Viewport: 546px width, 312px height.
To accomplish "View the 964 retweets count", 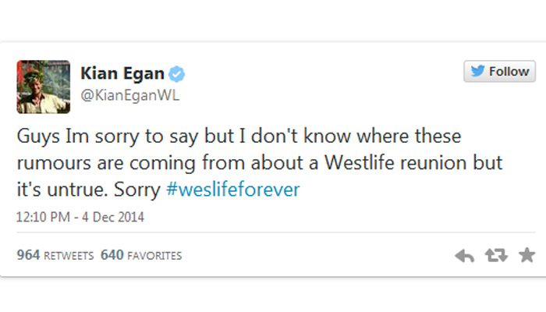I will [28, 255].
